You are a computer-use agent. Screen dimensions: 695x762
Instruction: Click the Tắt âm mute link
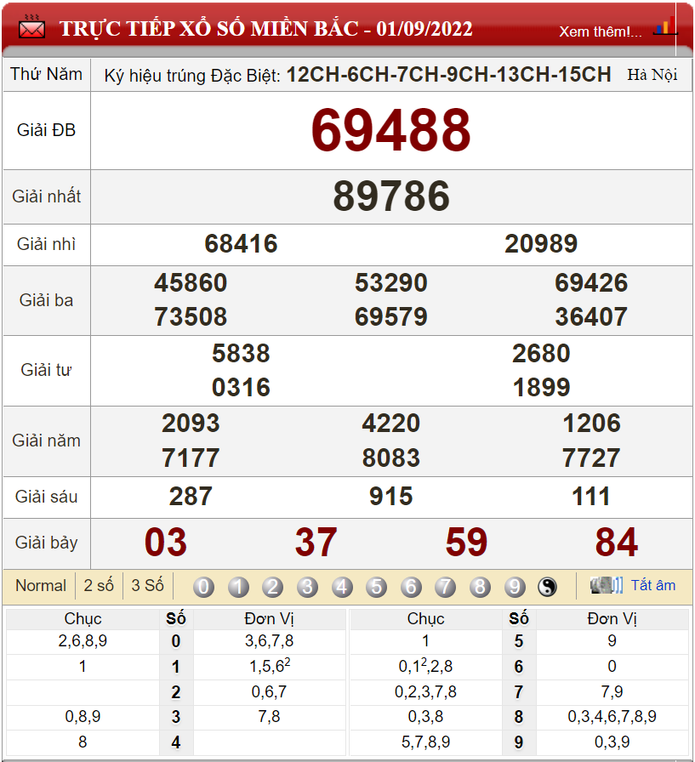tap(653, 585)
